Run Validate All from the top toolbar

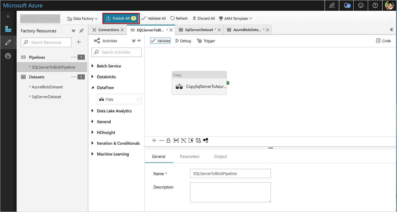[x=154, y=18]
